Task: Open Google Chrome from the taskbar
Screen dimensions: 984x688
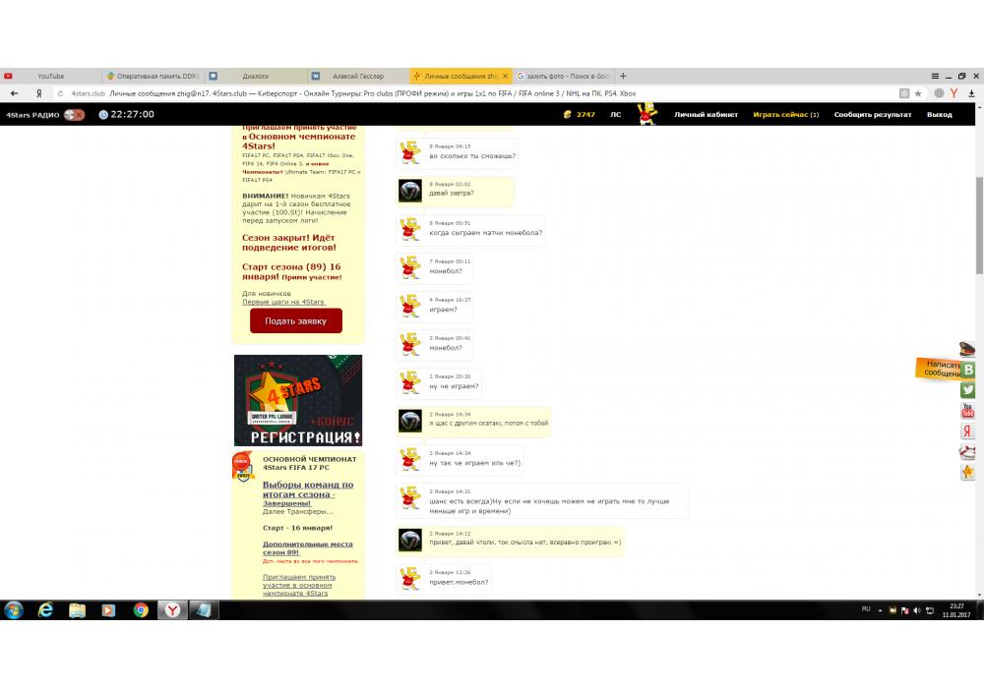Action: (141, 609)
